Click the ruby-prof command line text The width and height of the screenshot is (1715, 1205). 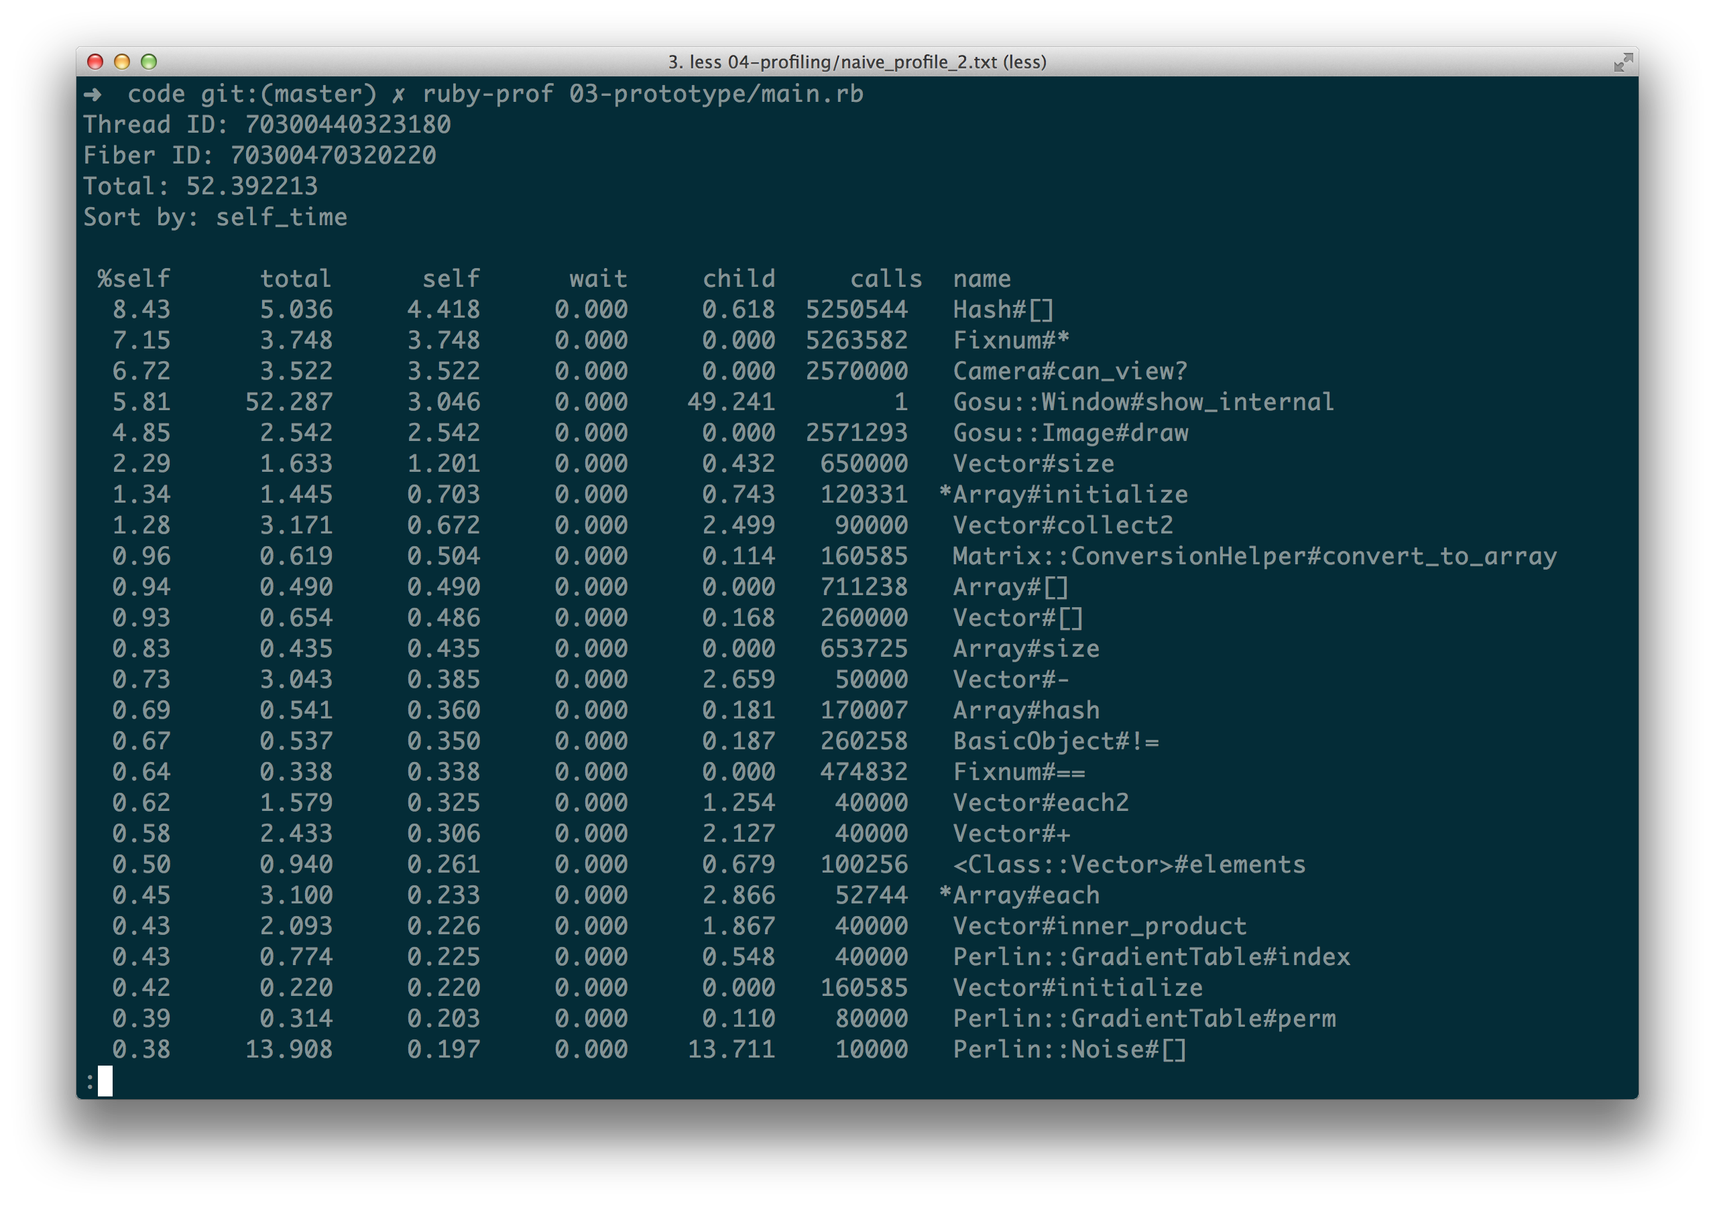point(493,93)
